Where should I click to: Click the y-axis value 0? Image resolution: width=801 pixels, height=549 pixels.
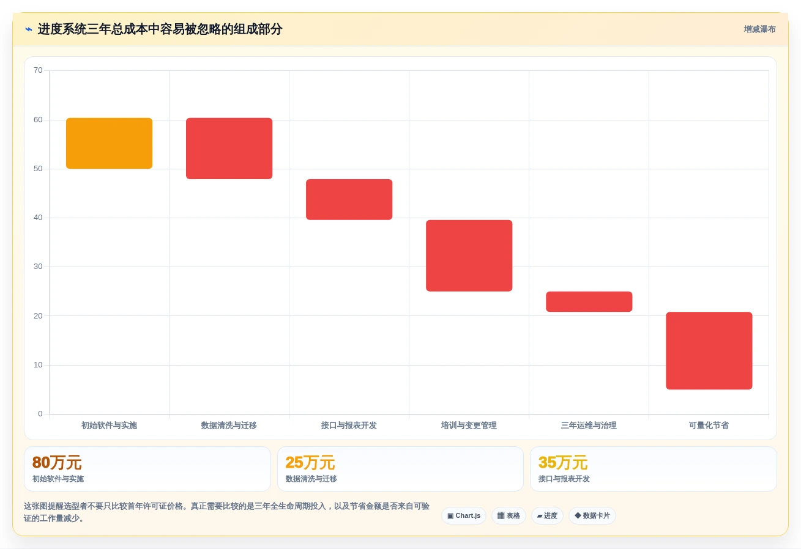coord(40,414)
